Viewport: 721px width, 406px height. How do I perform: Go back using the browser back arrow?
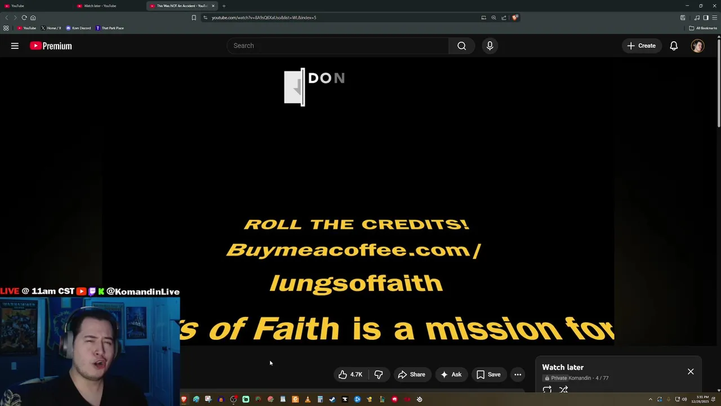pyautogui.click(x=7, y=17)
